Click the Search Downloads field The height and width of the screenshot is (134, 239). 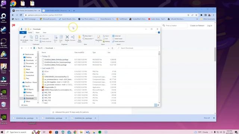pos(137,48)
